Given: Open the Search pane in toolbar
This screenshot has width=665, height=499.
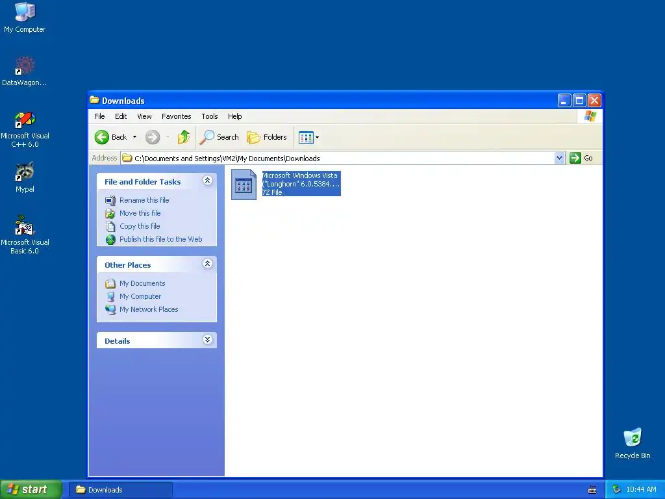Looking at the screenshot, I should coord(220,137).
